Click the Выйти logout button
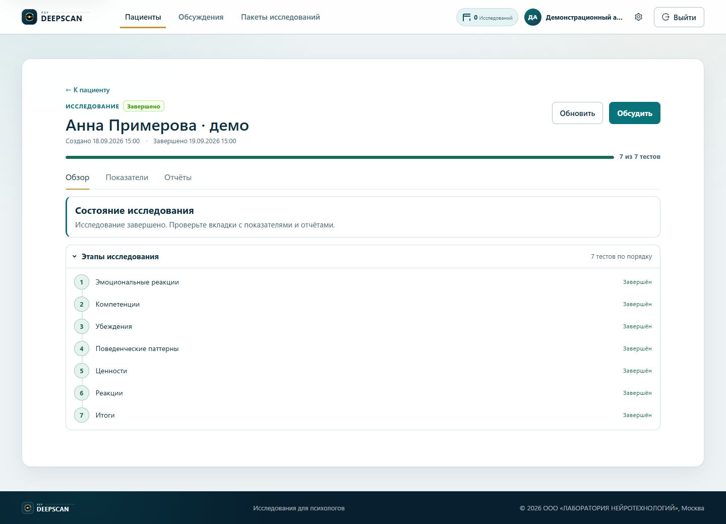Image resolution: width=726 pixels, height=524 pixels. tap(679, 17)
